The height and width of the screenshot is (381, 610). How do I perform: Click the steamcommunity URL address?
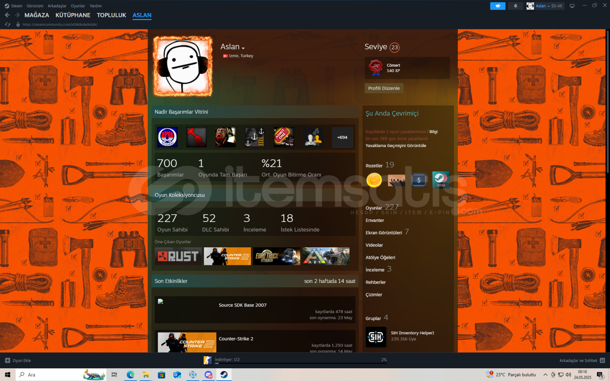60,24
